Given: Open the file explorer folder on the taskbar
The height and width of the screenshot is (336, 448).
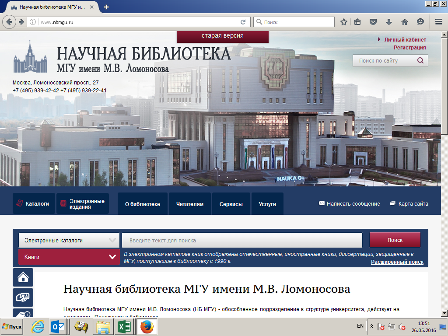Looking at the screenshot, I should point(103,327).
